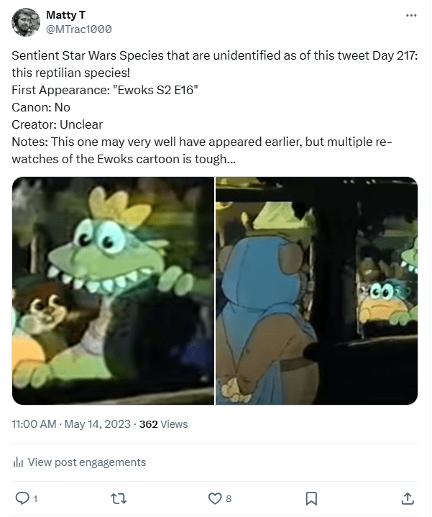Screen dimensions: 432x517
Task: Click the bar chart analytics icon
Action: coord(19,462)
